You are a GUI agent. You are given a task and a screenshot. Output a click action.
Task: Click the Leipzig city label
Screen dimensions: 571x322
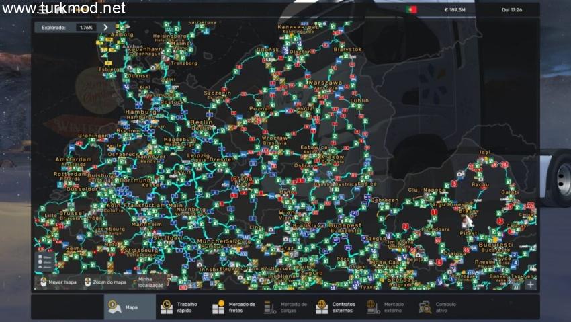tap(198, 155)
